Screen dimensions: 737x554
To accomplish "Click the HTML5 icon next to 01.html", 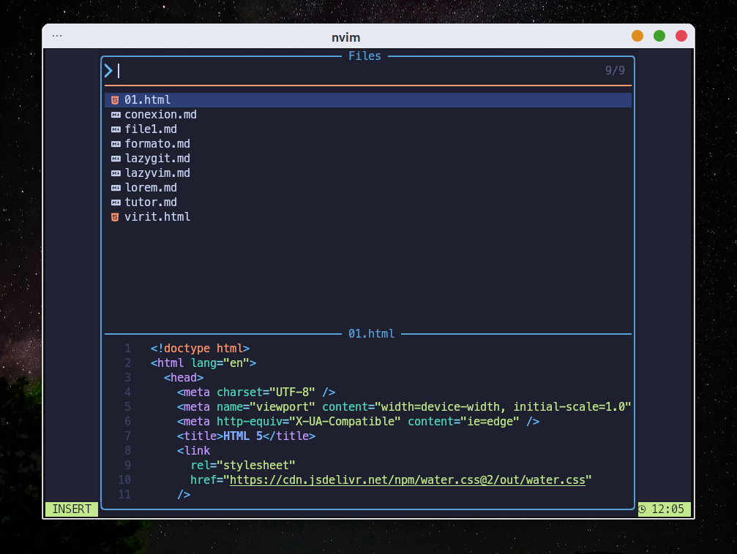I will (x=115, y=100).
